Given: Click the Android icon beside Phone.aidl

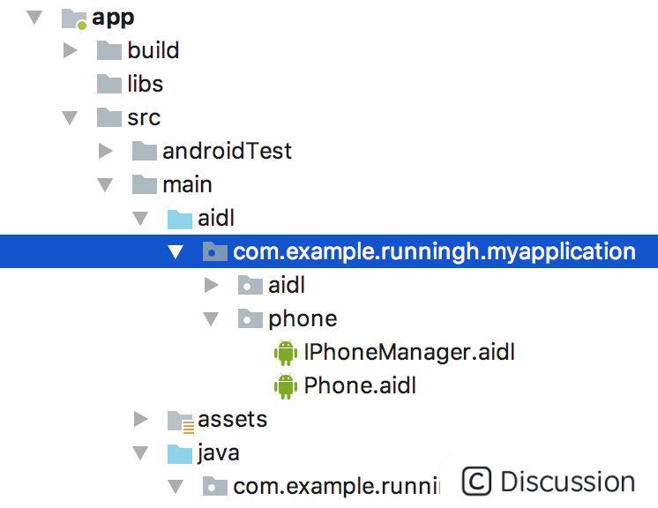Looking at the screenshot, I should point(286,386).
